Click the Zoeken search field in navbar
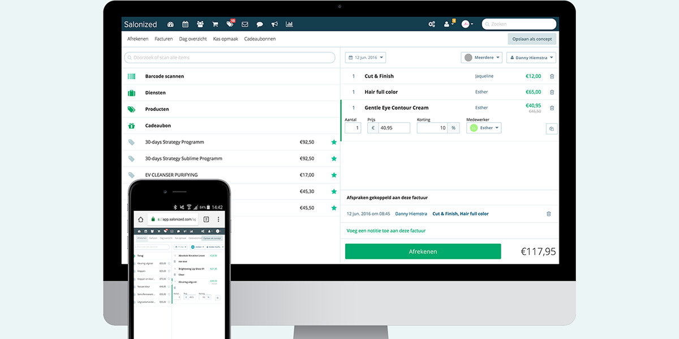The height and width of the screenshot is (339, 679). coord(519,24)
